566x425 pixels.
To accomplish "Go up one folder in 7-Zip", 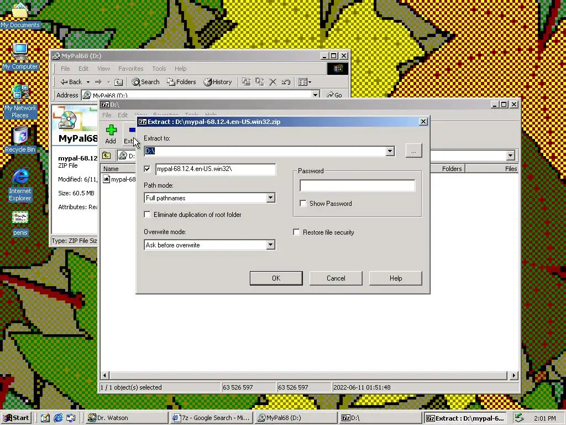I will (107, 156).
